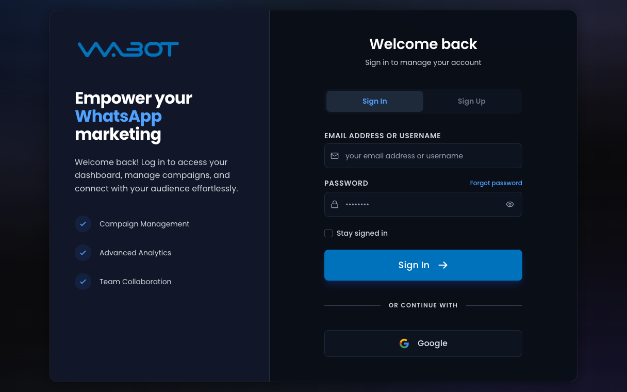Click the 'Sign in to manage your account' text

(x=423, y=62)
